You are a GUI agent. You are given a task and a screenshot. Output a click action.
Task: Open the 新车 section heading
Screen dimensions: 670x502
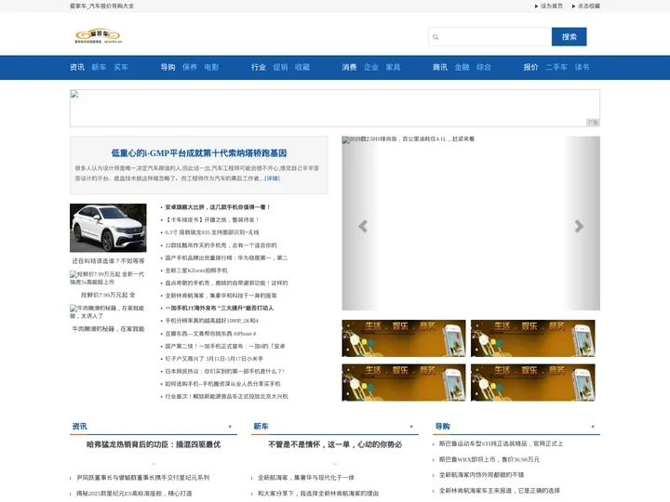point(261,427)
